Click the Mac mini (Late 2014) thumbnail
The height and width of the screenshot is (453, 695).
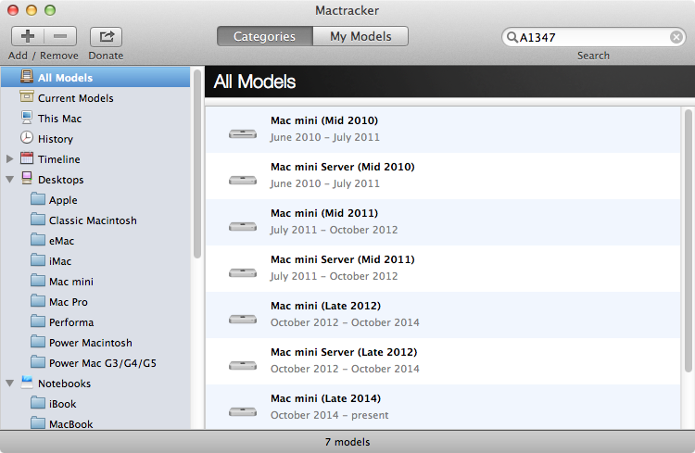pos(243,412)
